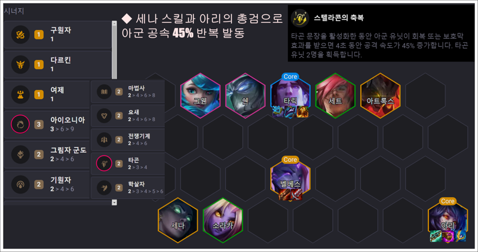The width and height of the screenshot is (478, 252).
Task: Click the 다르킨 synergy icon
Action: pyautogui.click(x=20, y=64)
